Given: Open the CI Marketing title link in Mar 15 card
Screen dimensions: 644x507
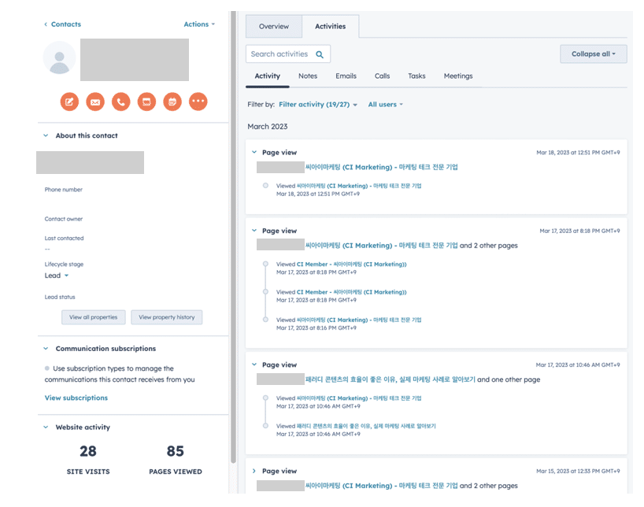Looking at the screenshot, I should (x=382, y=486).
